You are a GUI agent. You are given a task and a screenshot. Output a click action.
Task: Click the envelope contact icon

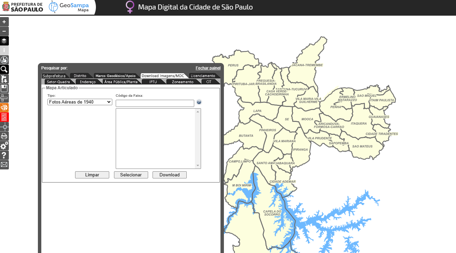4,165
